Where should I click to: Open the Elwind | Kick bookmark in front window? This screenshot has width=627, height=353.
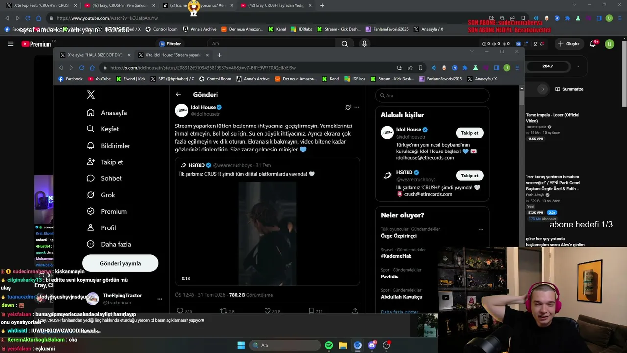click(x=131, y=79)
